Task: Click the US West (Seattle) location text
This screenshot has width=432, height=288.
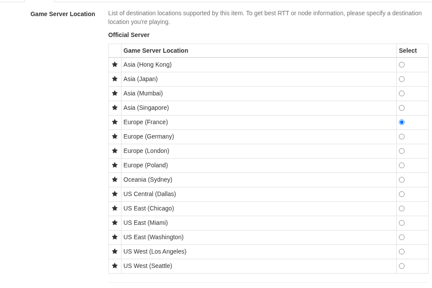Action: click(x=148, y=266)
